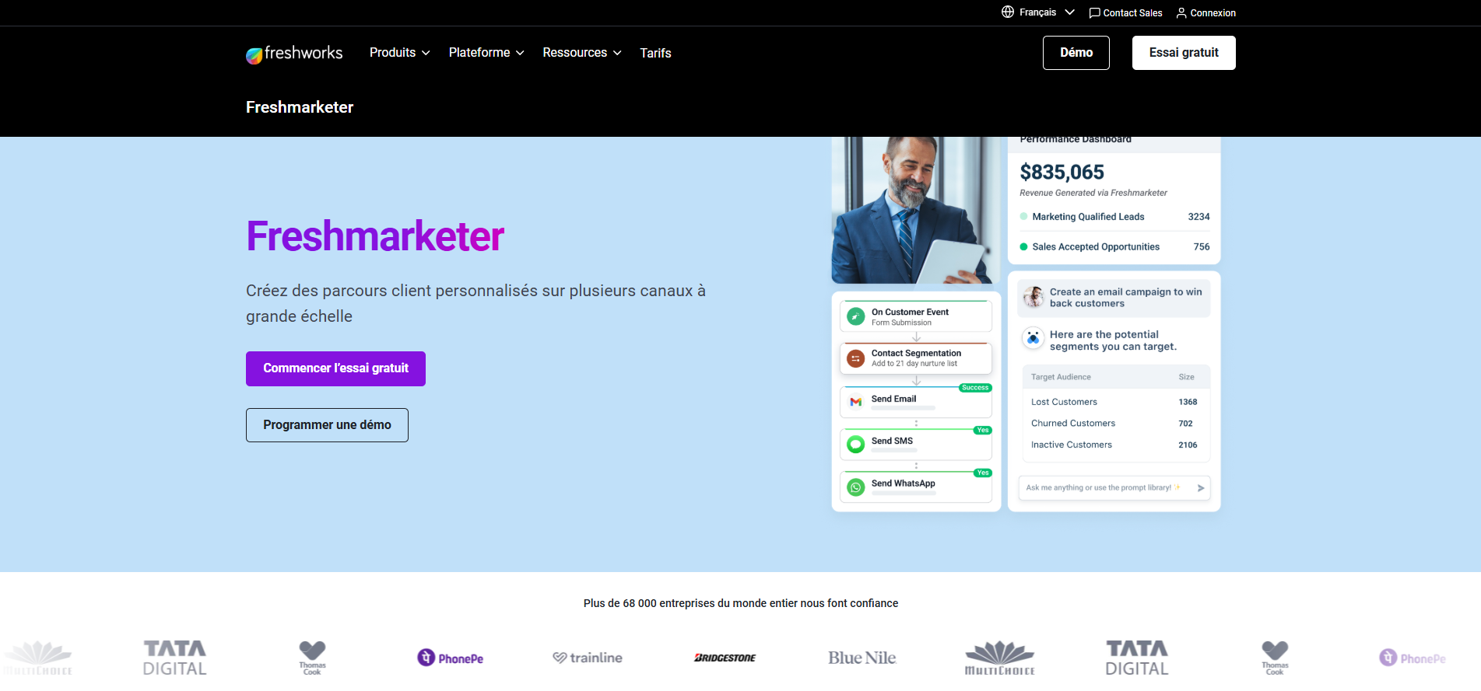The height and width of the screenshot is (691, 1481).
Task: Click the Freshmarketer sub-navigation title
Action: 300,107
